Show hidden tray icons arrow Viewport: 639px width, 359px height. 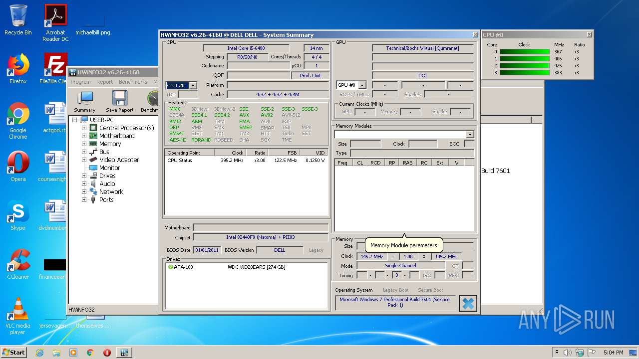557,353
